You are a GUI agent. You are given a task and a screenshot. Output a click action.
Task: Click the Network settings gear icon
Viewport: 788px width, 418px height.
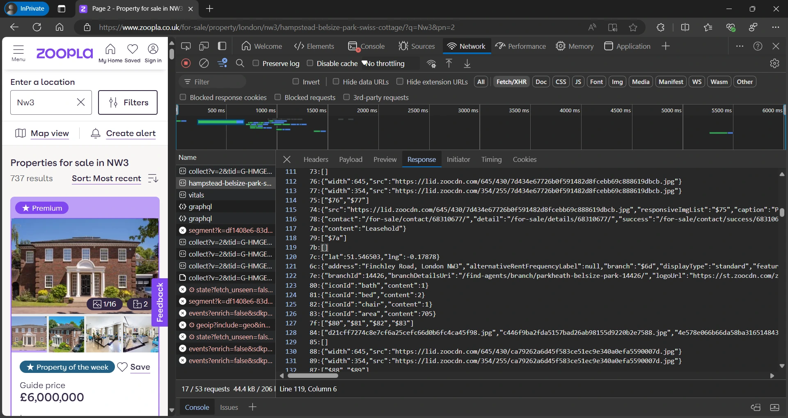point(774,64)
